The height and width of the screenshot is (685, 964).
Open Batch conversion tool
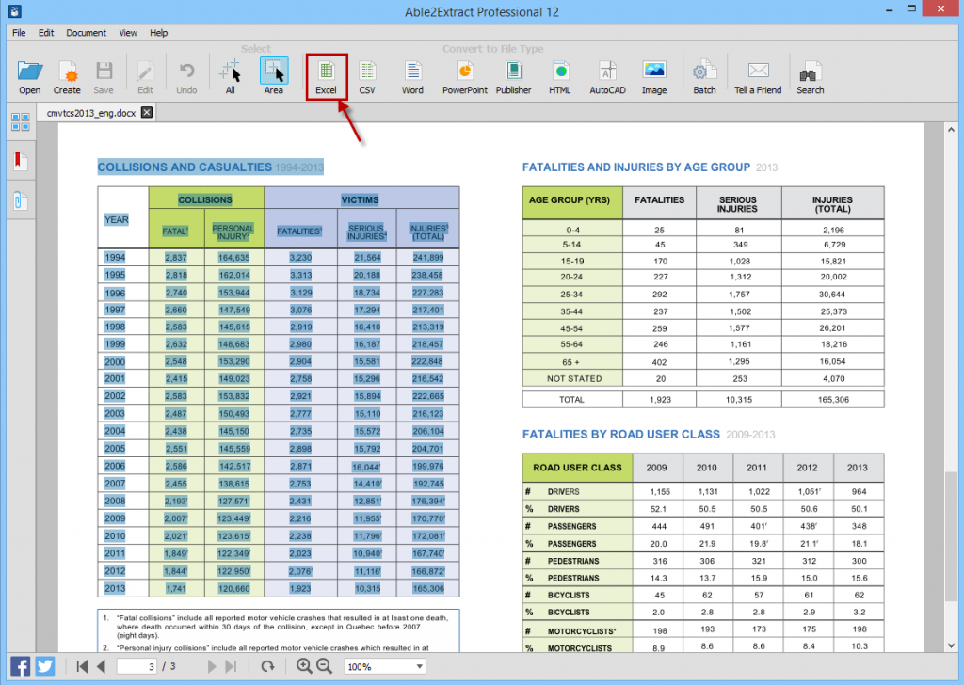(x=704, y=76)
